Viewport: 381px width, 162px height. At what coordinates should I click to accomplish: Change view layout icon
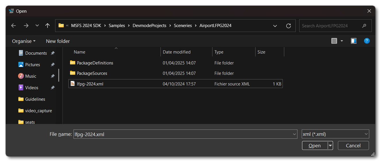[x=334, y=41]
